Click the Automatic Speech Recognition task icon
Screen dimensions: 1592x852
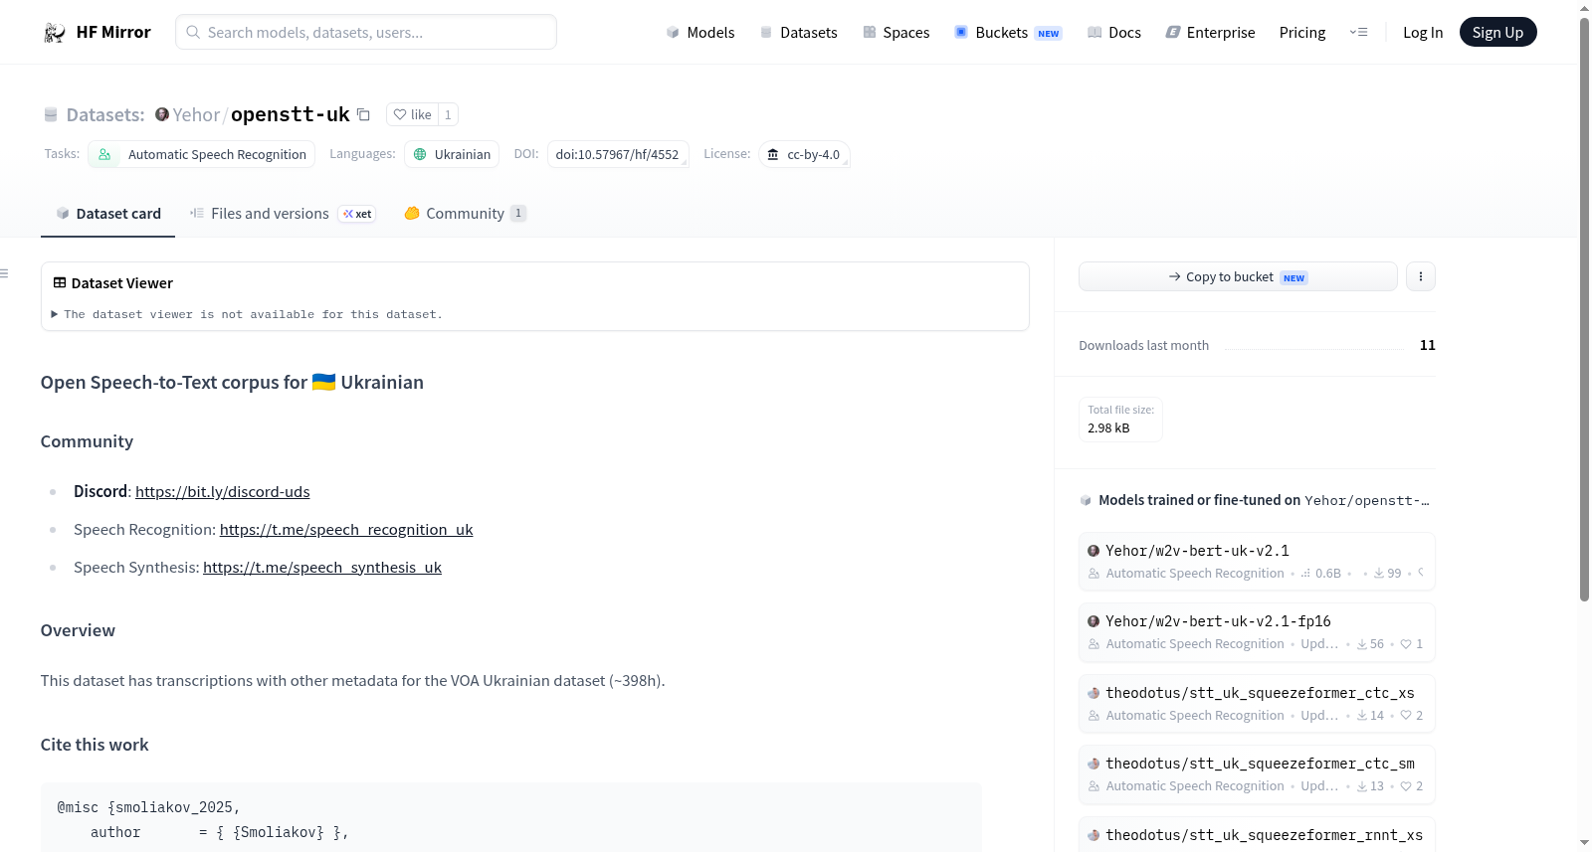coord(104,154)
